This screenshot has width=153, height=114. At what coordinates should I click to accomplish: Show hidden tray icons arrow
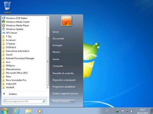[x=112, y=111]
